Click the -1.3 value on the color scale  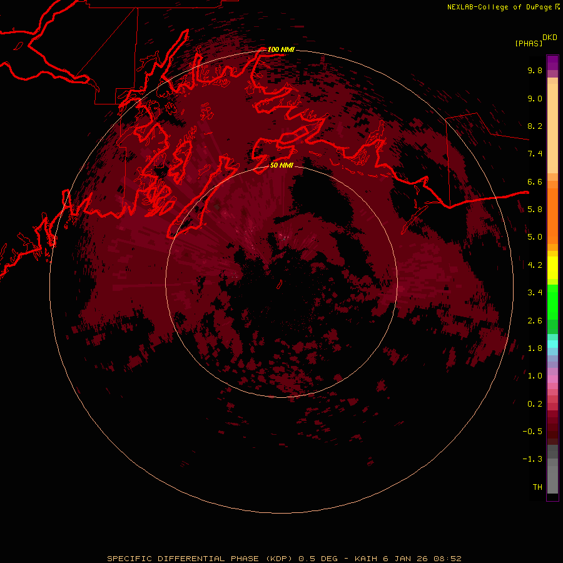[x=532, y=459]
